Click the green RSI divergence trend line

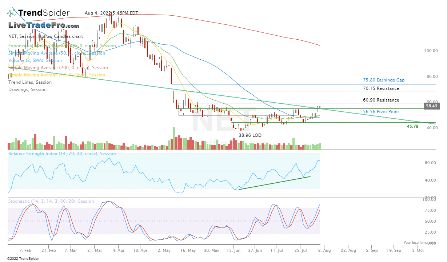(275, 183)
